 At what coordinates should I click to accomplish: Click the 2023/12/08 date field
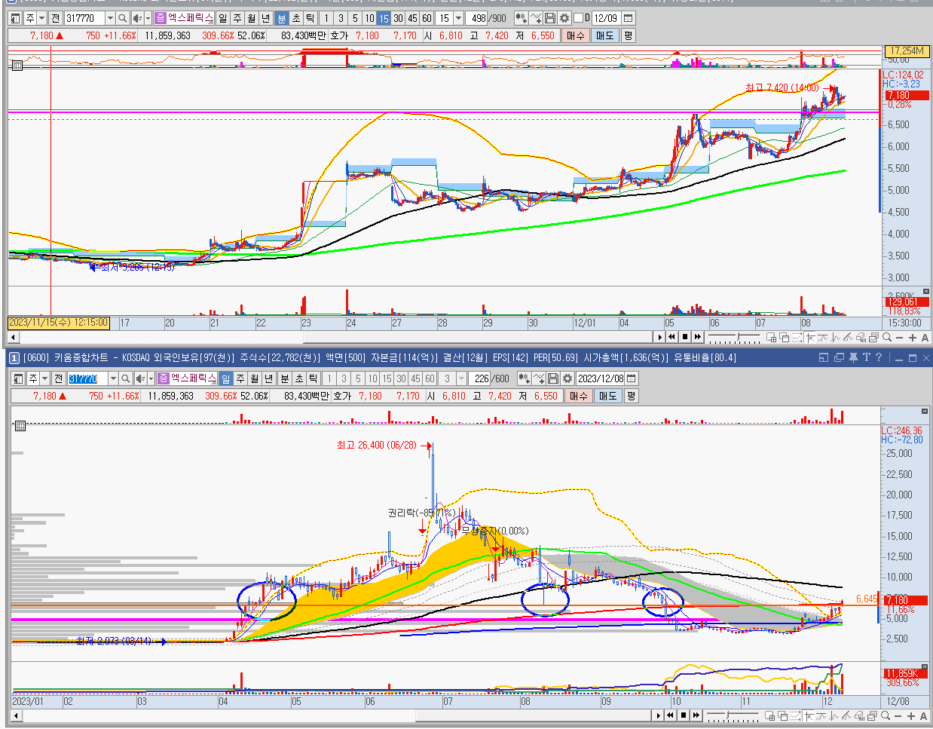click(601, 378)
